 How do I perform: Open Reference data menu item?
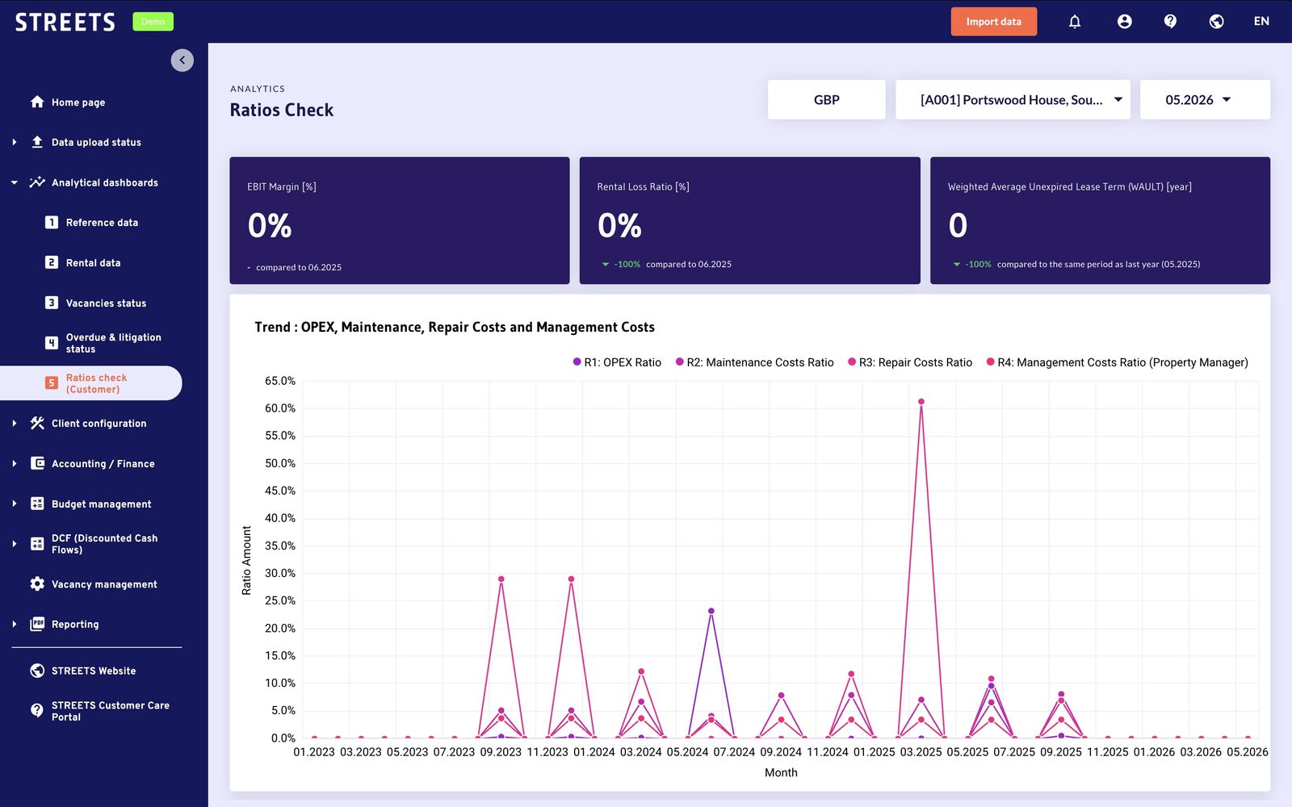(102, 222)
